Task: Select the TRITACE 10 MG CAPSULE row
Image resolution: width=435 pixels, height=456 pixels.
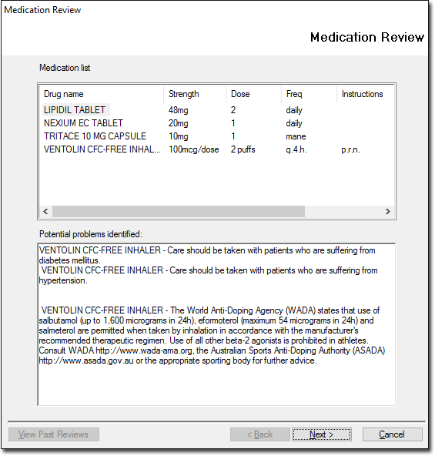Action: coord(216,136)
